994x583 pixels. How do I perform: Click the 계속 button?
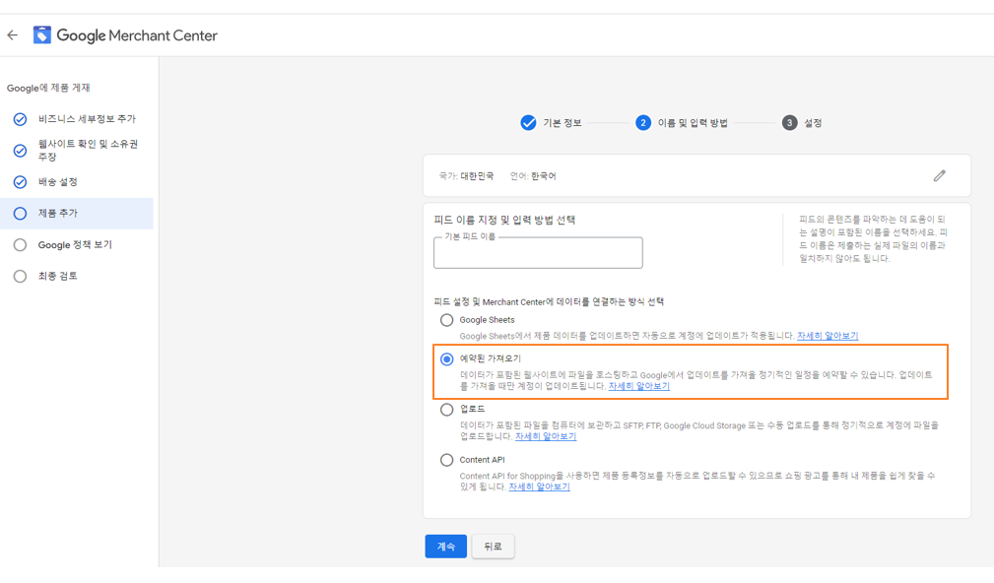[445, 547]
